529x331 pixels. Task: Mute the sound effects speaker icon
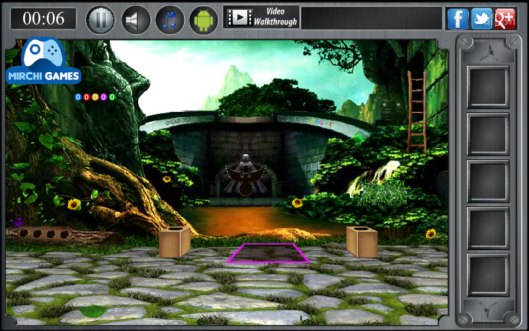click(x=136, y=20)
